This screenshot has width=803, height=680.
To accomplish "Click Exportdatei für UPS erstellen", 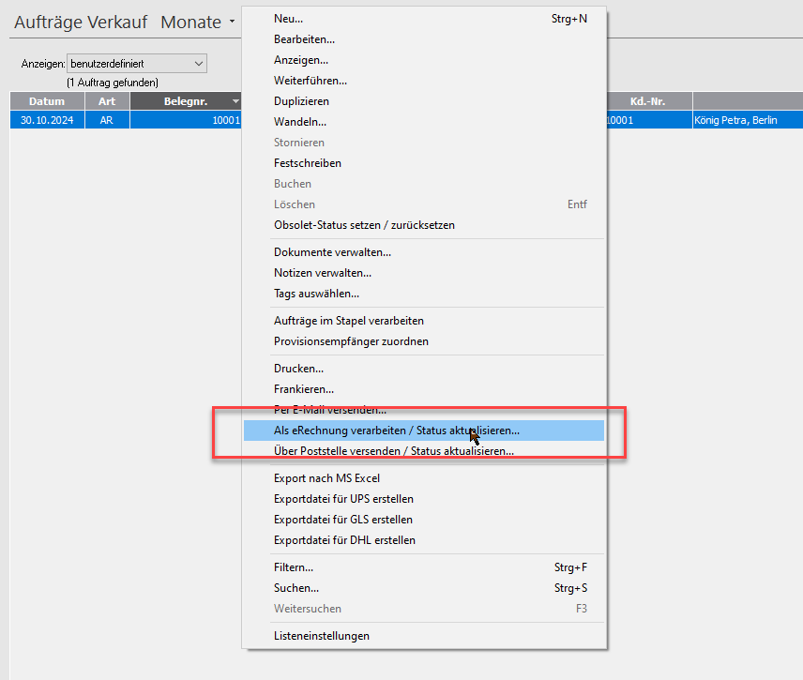I will click(424, 499).
